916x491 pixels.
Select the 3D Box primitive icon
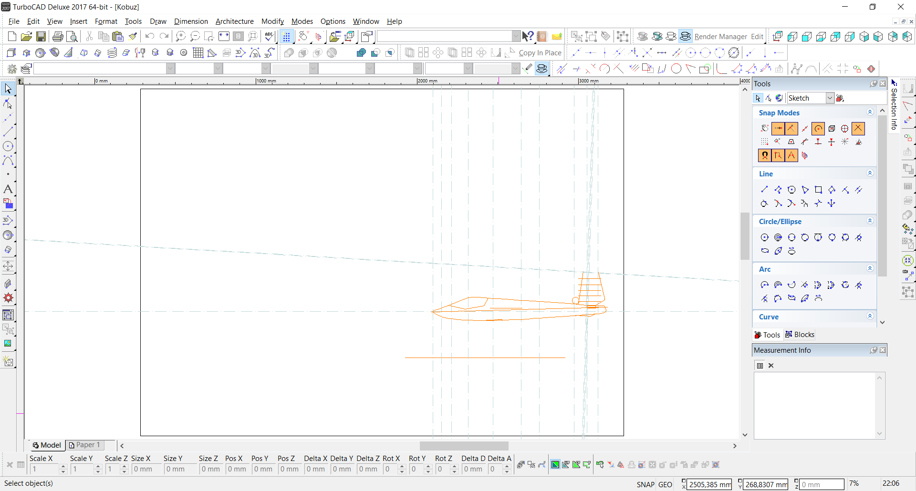point(11,53)
